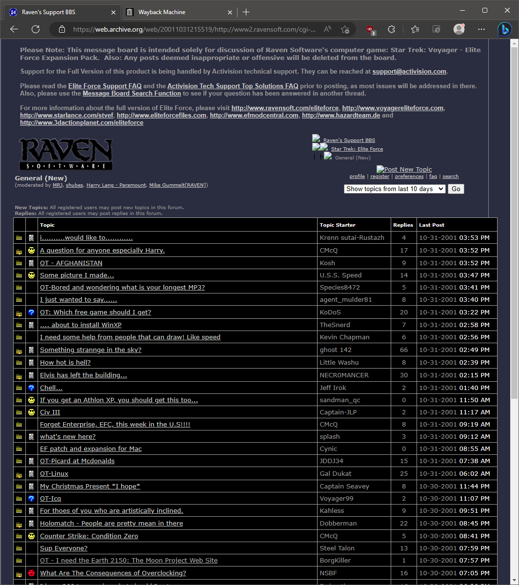This screenshot has height=585, width=519.
Task: Open the 'faq' link
Action: click(433, 176)
